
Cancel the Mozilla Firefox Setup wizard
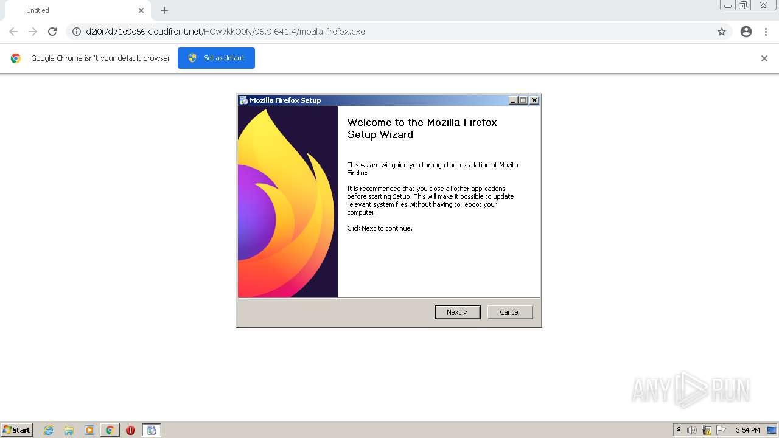[x=510, y=312]
